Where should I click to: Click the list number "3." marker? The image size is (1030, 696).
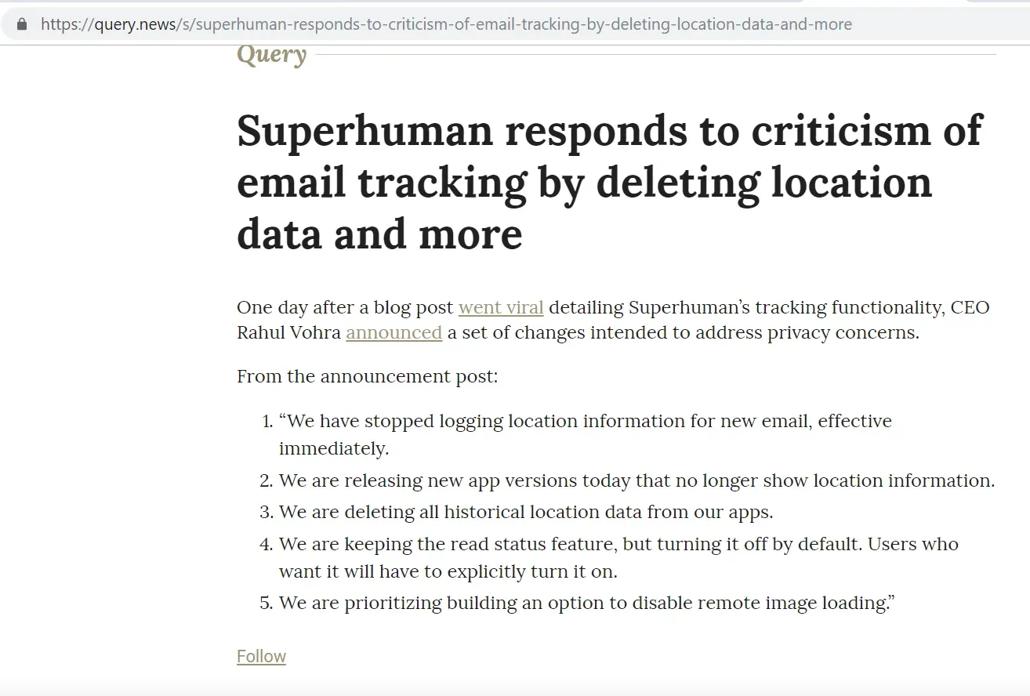tap(266, 512)
